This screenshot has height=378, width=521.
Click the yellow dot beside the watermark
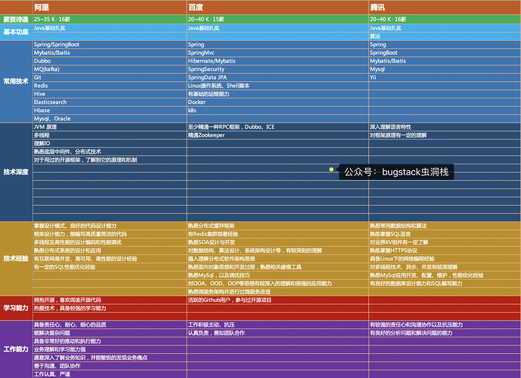click(x=331, y=169)
